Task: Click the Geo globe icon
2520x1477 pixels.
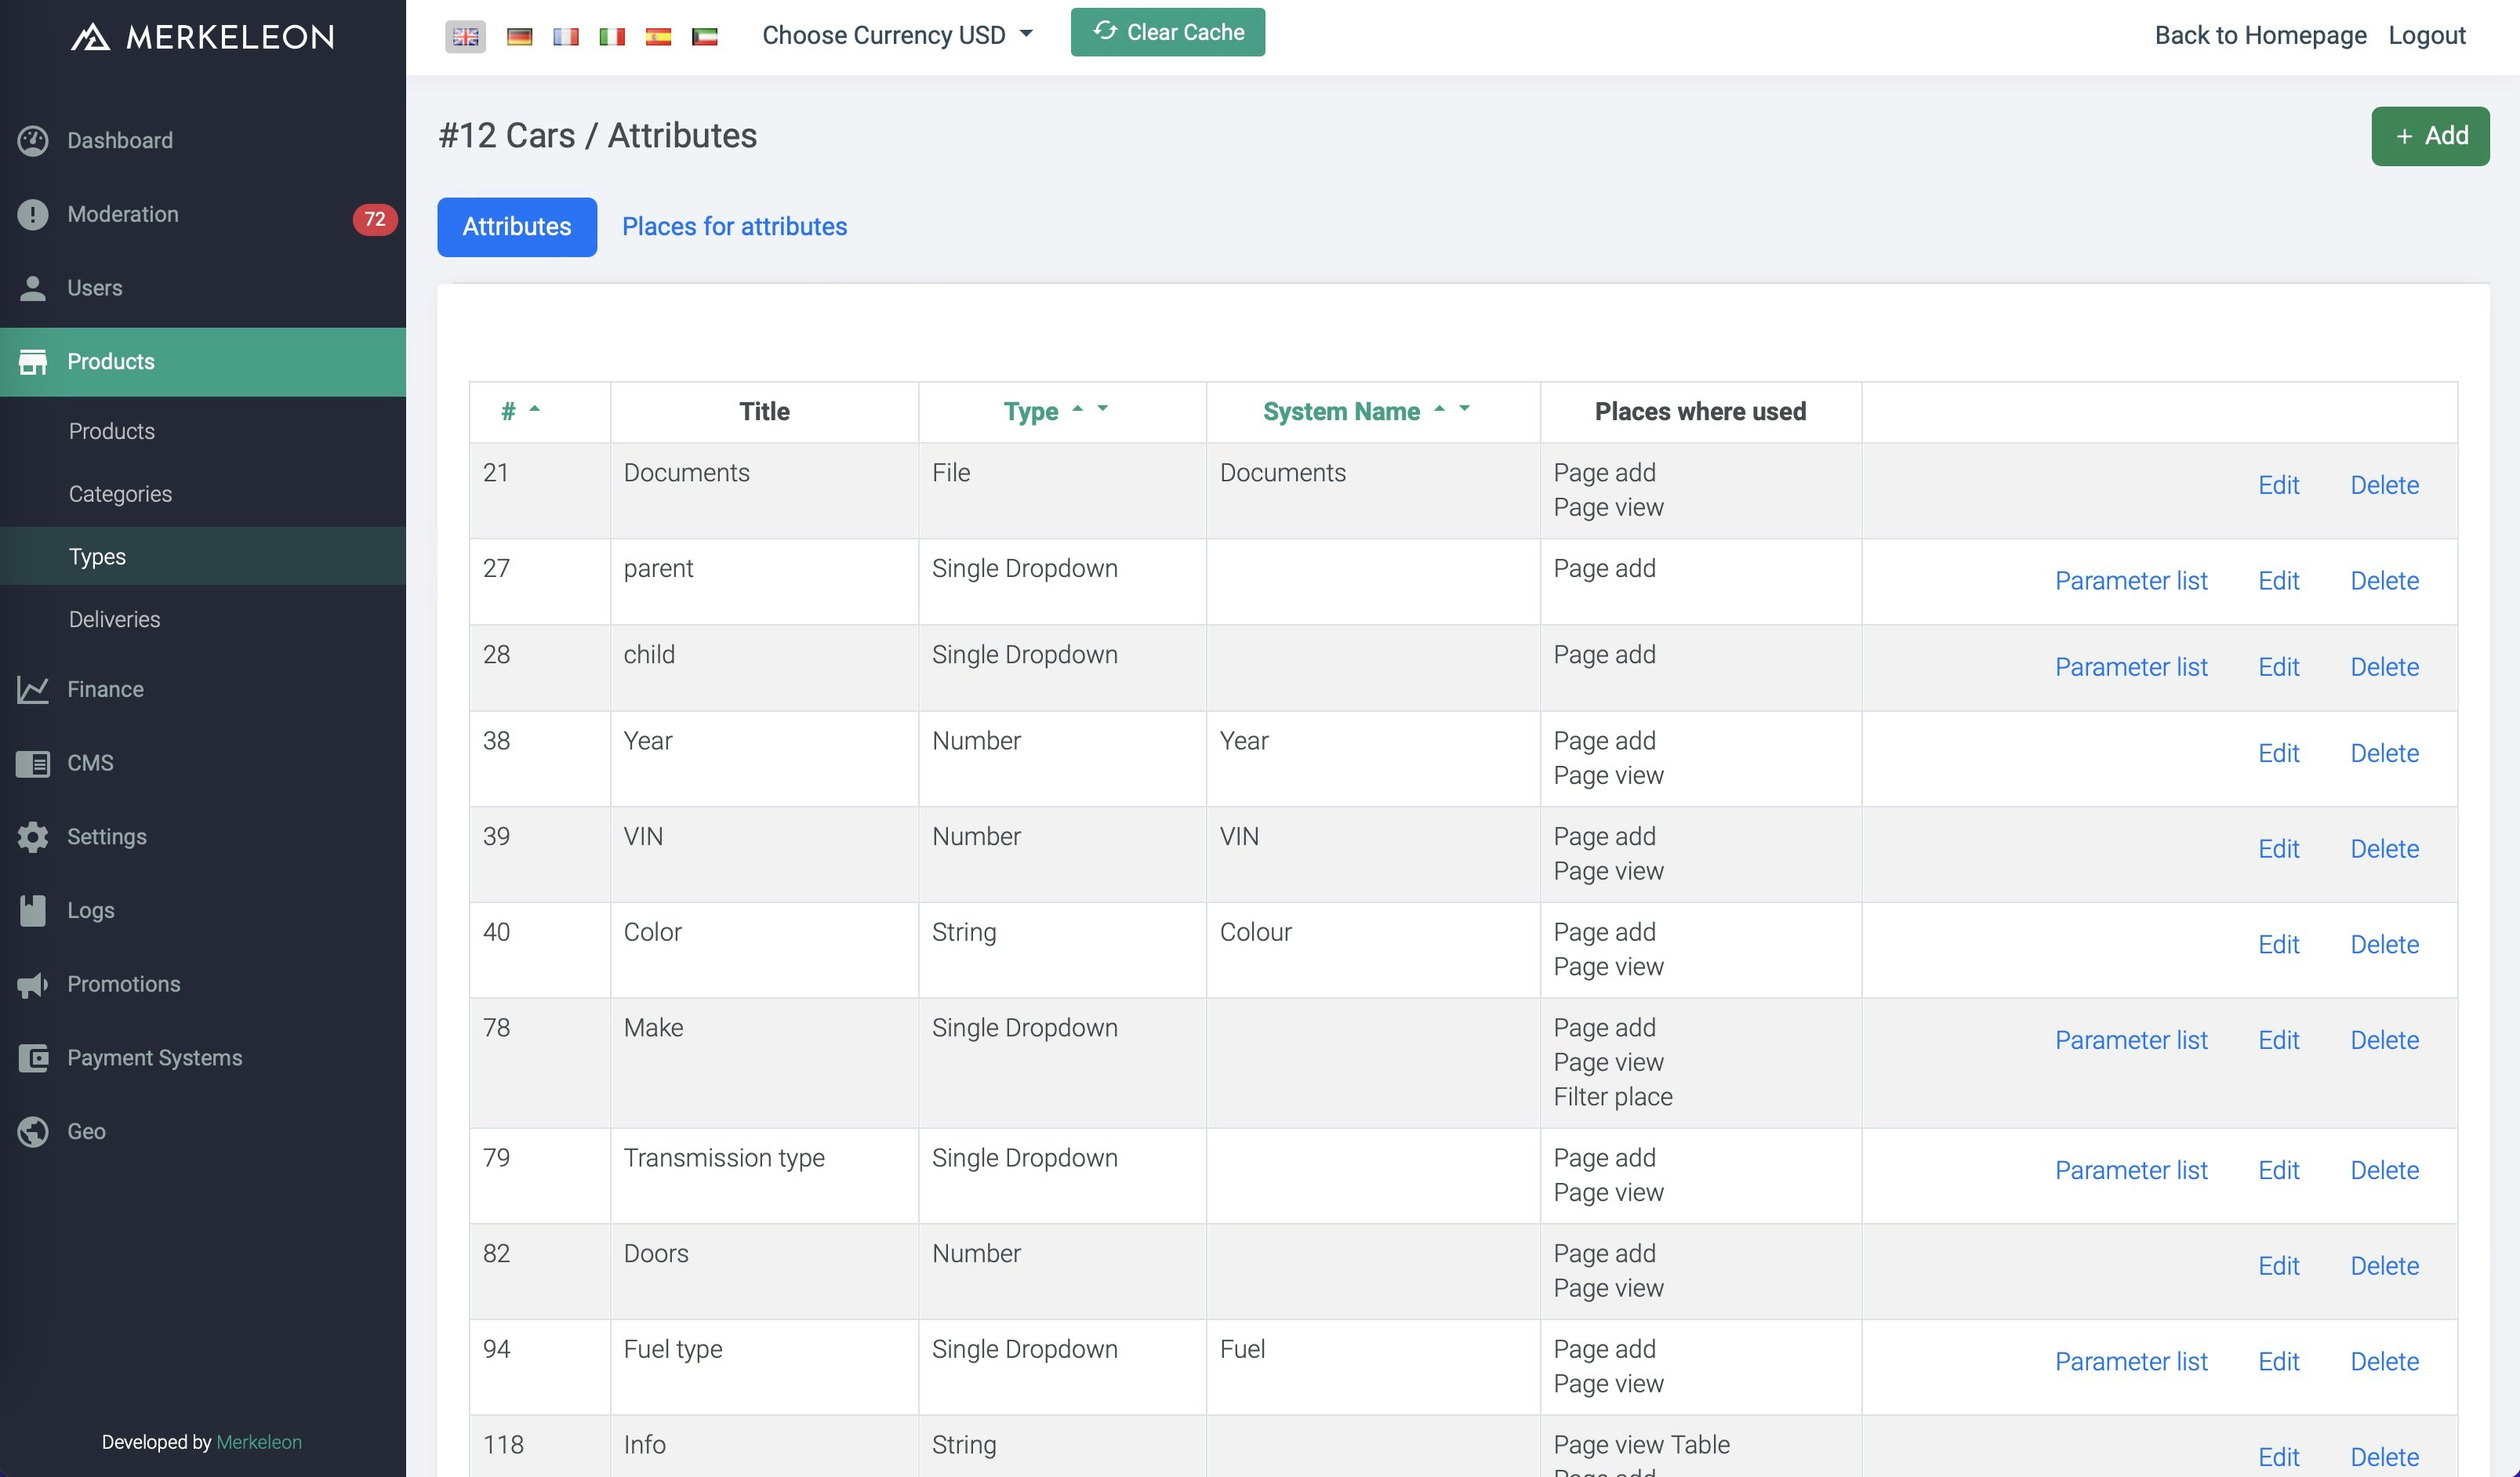Action: [33, 1132]
